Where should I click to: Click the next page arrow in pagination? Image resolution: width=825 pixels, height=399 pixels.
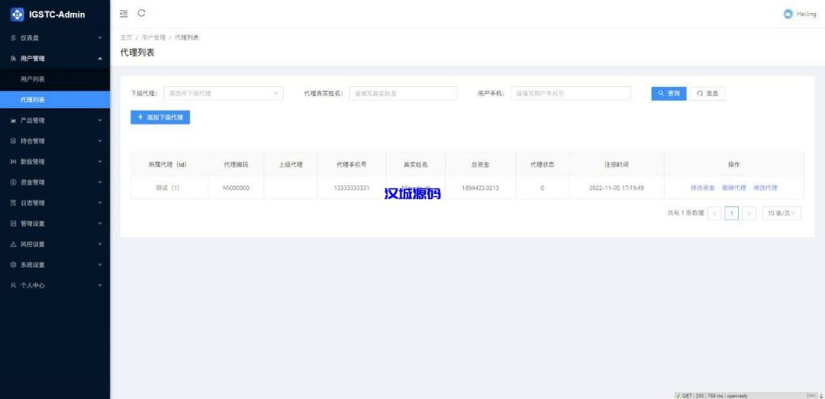[749, 213]
